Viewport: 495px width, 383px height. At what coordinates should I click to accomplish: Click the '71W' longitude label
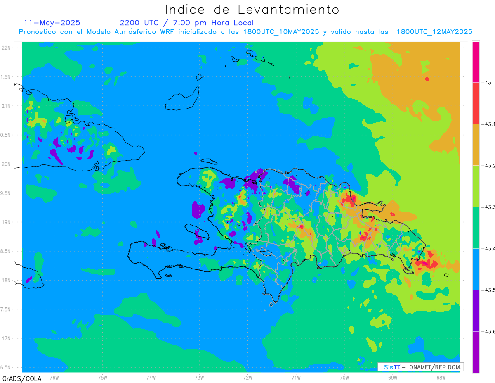point(296,378)
